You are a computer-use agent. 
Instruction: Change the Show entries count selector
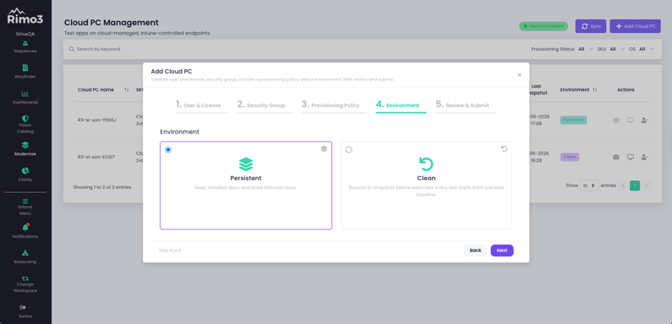tap(589, 186)
